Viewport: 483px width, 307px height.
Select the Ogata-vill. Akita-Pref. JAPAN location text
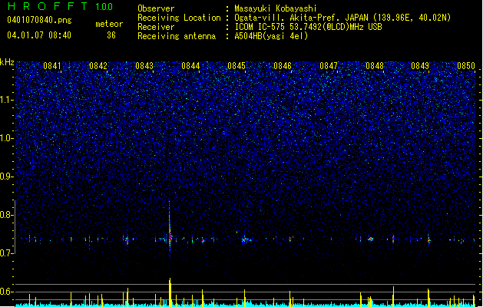342,18
